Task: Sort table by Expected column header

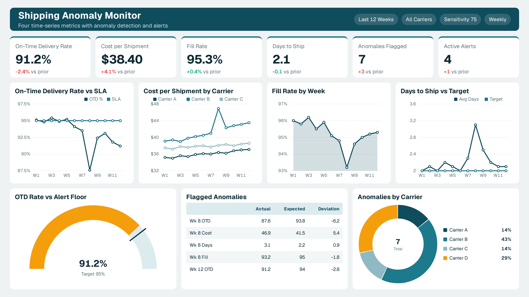Action: click(x=294, y=209)
